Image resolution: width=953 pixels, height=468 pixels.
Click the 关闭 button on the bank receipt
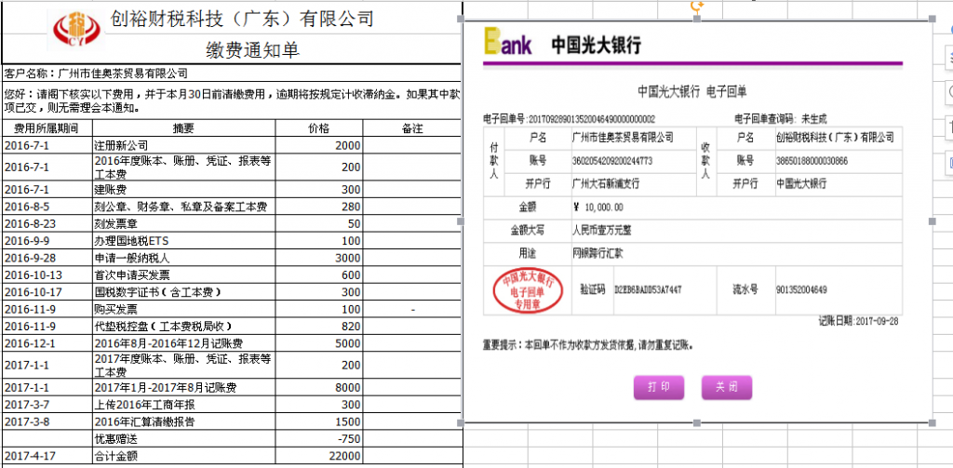pos(727,387)
